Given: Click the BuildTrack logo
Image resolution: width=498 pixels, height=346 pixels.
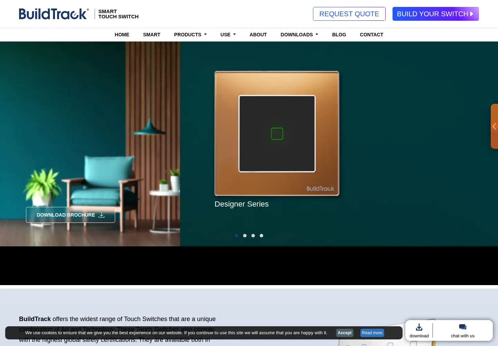Looking at the screenshot, I should [54, 14].
